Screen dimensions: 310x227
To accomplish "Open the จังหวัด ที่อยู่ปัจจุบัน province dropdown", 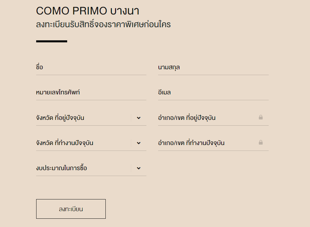I will tap(83, 118).
